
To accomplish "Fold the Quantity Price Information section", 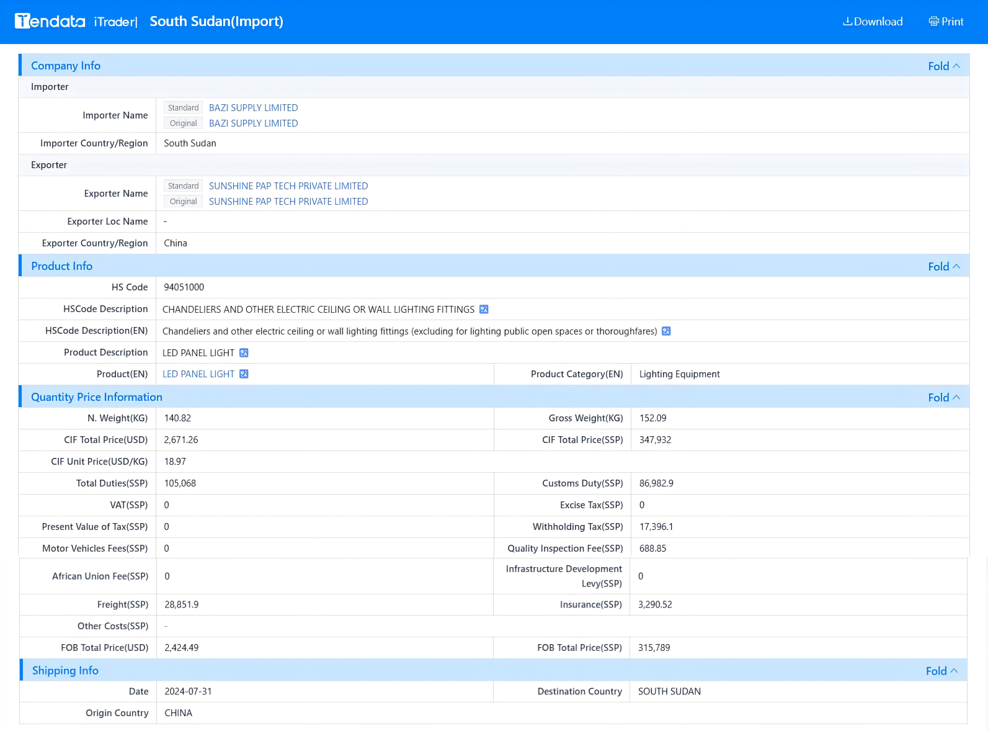I will (944, 397).
